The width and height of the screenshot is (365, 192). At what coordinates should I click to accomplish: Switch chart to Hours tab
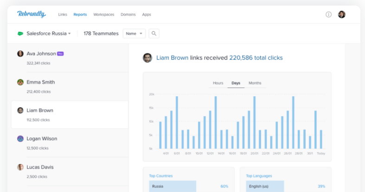point(218,83)
